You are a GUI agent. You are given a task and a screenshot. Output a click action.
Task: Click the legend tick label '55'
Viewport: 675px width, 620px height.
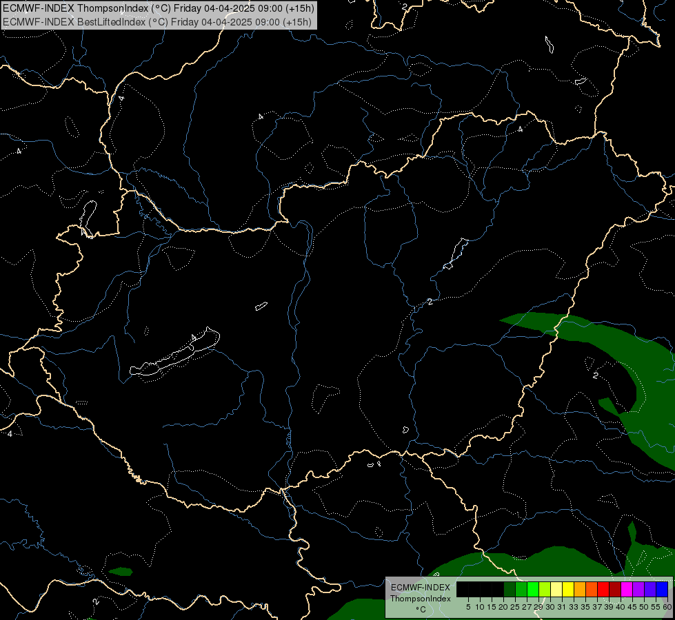656,607
